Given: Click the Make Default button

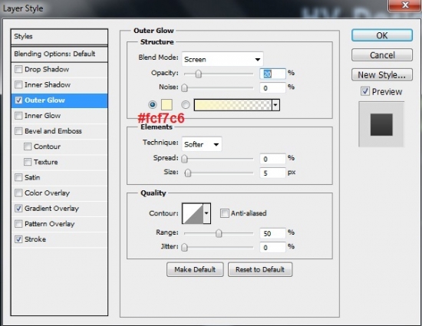Looking at the screenshot, I should coord(195,269).
